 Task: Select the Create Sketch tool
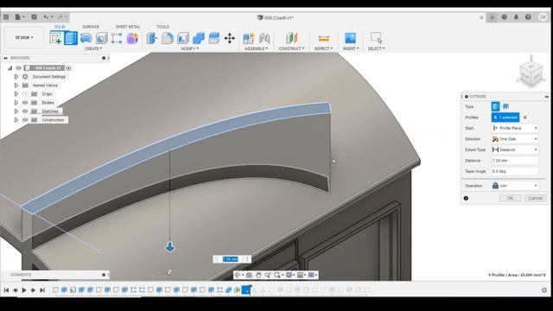(x=55, y=38)
